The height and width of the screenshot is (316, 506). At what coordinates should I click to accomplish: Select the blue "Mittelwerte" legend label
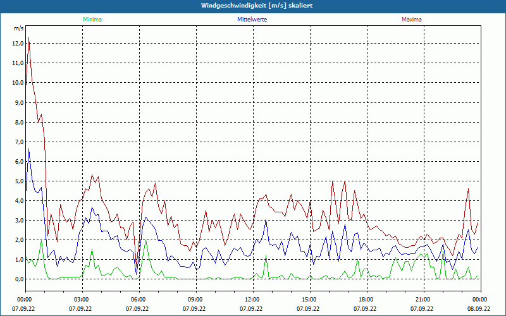[252, 20]
